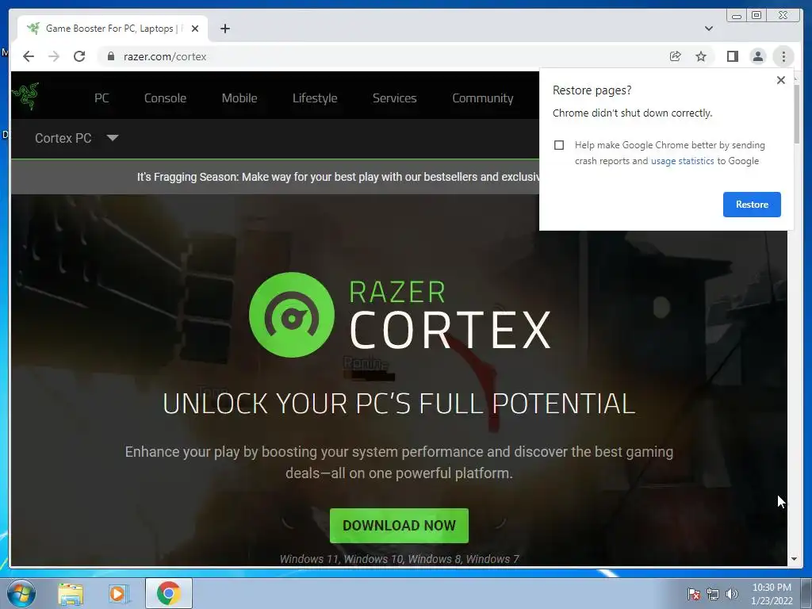This screenshot has width=812, height=609.
Task: Open Windows Explorer from taskbar
Action: point(71,594)
